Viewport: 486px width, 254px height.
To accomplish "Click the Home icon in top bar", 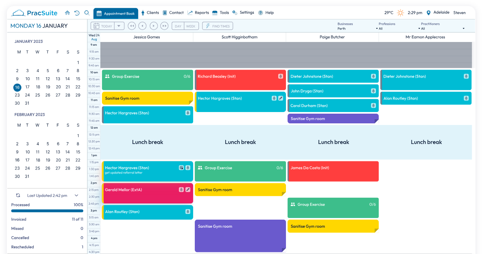I will point(67,13).
